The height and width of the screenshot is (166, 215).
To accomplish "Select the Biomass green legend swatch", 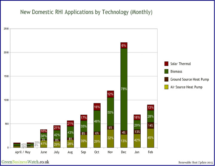I will point(166,72).
